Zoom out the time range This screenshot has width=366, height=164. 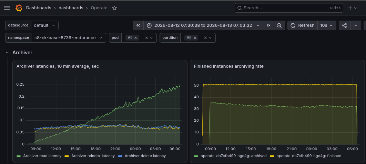click(279, 25)
